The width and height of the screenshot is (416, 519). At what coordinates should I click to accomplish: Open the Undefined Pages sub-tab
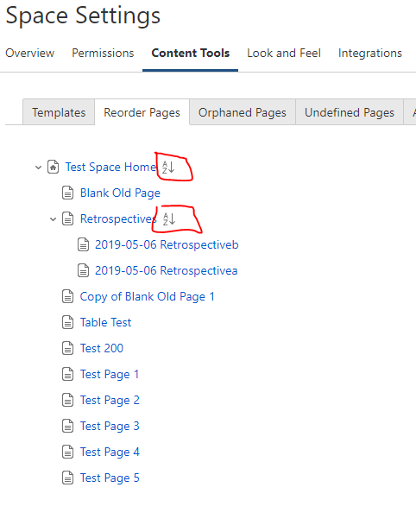350,112
